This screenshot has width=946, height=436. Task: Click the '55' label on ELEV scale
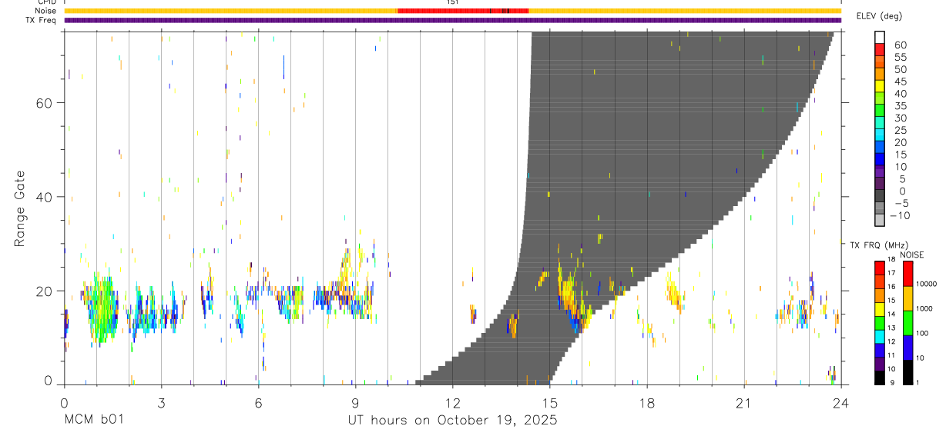point(900,57)
